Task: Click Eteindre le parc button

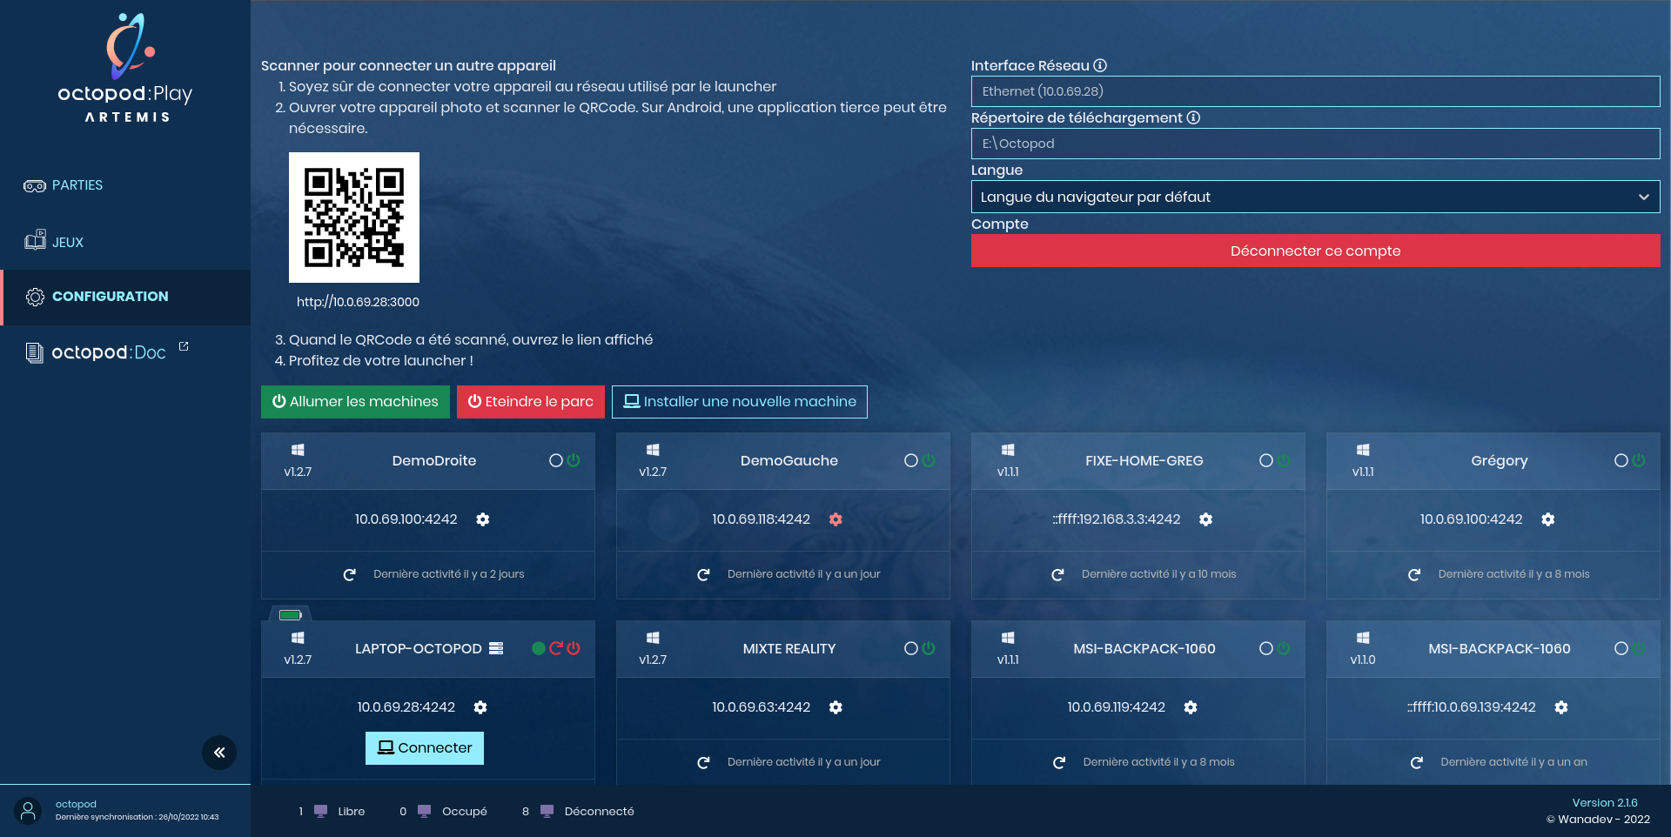Action: [x=531, y=402]
